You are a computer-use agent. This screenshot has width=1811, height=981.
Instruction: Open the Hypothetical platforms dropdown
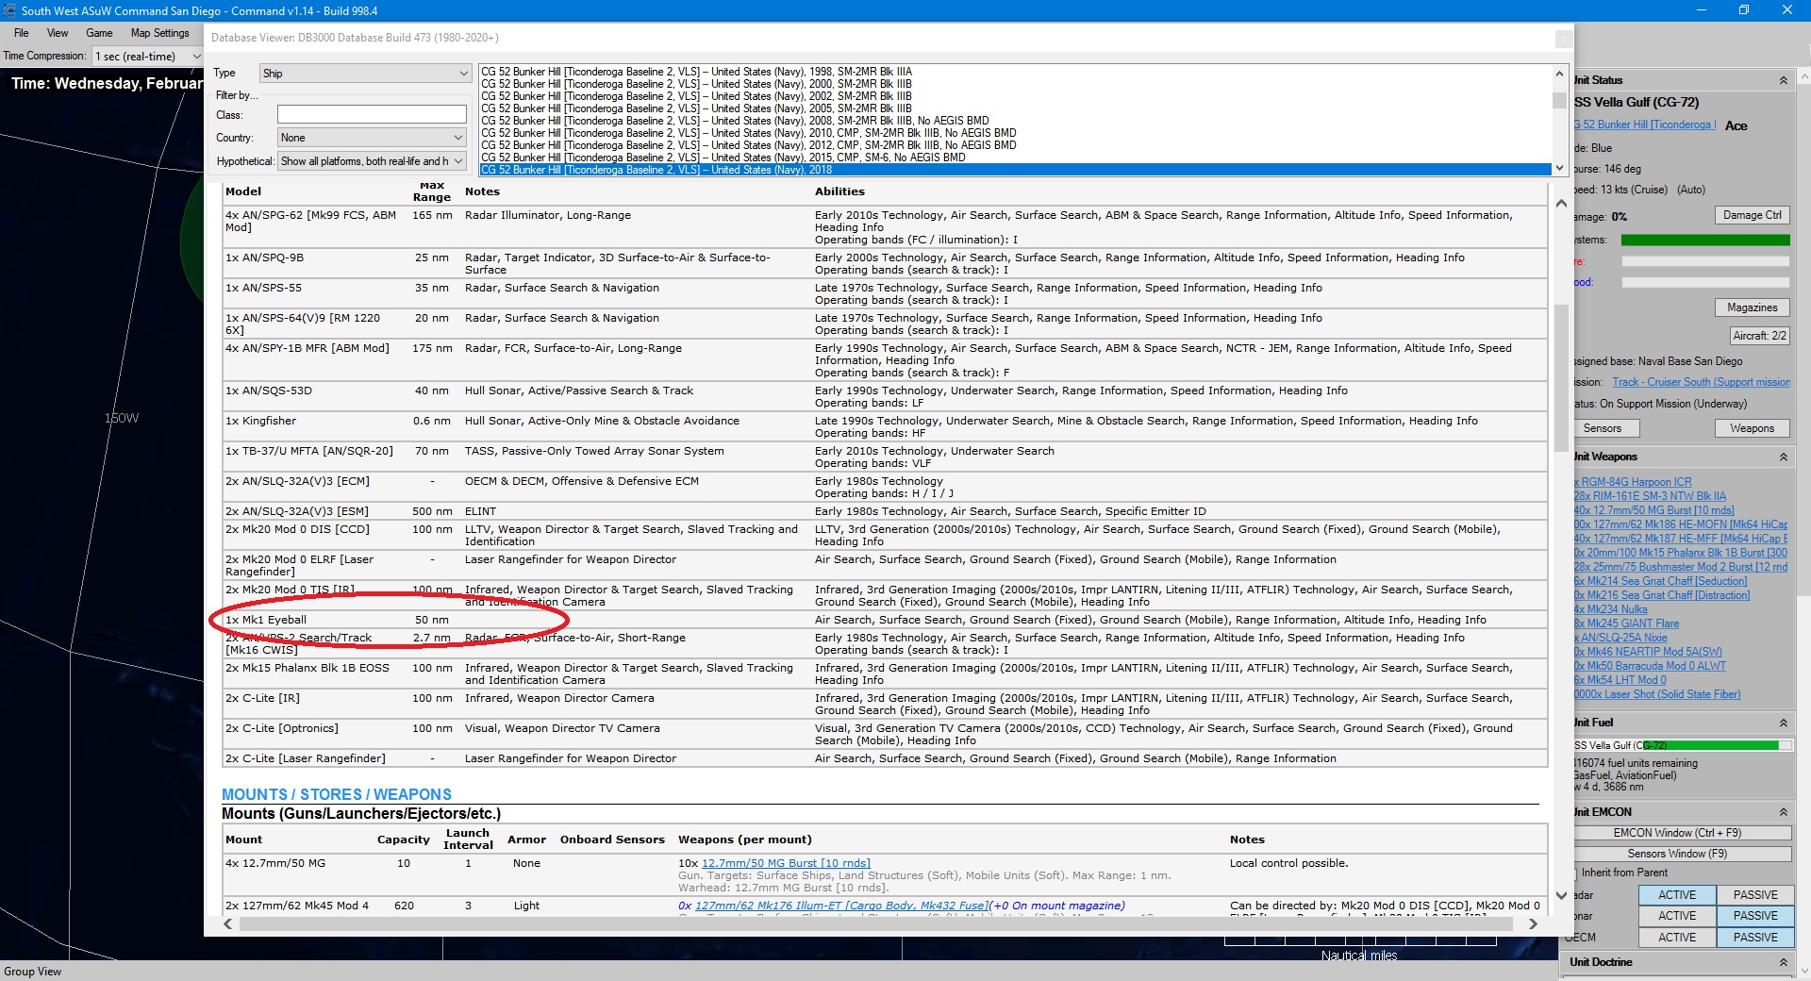coord(372,161)
